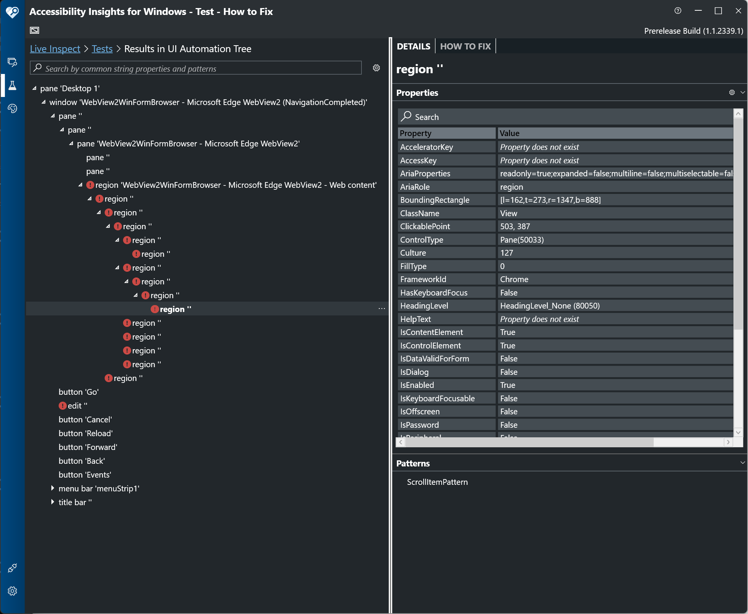Switch to the HOW TO FIX tab
The image size is (748, 614).
[465, 46]
